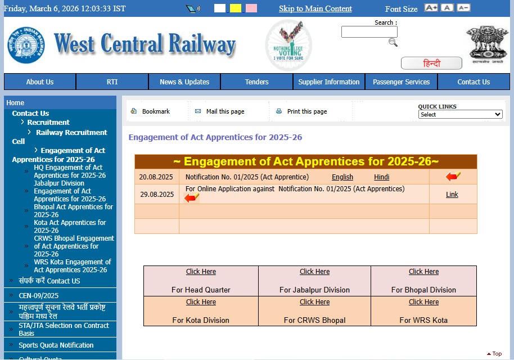The height and width of the screenshot is (360, 514).
Task: Expand the Recruitment breadcrumb item in sidebar
Action: click(48, 122)
